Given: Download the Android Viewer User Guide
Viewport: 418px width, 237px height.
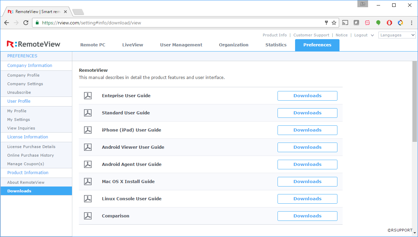Looking at the screenshot, I should point(307,147).
